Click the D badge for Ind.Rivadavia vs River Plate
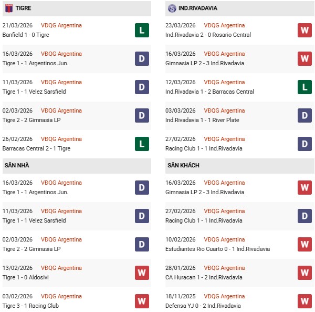 (x=304, y=115)
